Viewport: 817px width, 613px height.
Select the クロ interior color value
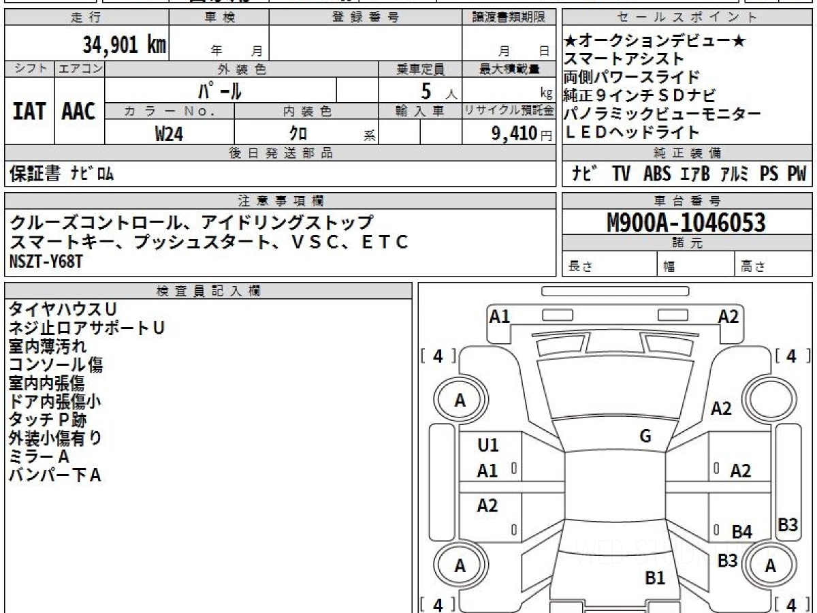[x=299, y=133]
